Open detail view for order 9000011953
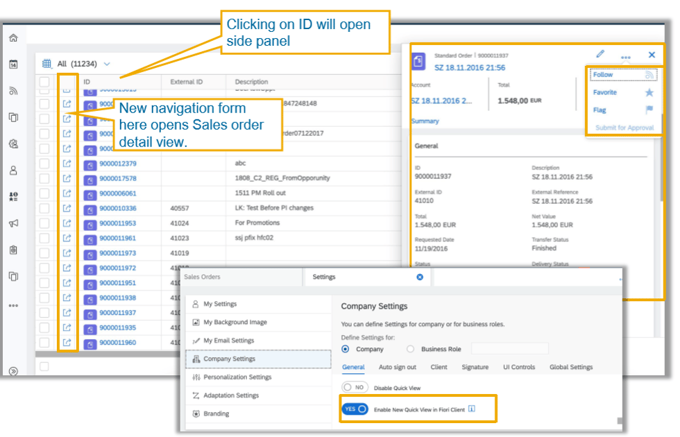Screen dimensions: 680x437 pyautogui.click(x=67, y=223)
